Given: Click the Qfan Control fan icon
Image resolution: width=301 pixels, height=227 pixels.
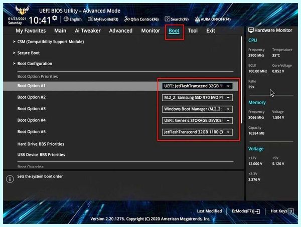Looking at the screenshot, I should [x=127, y=19].
